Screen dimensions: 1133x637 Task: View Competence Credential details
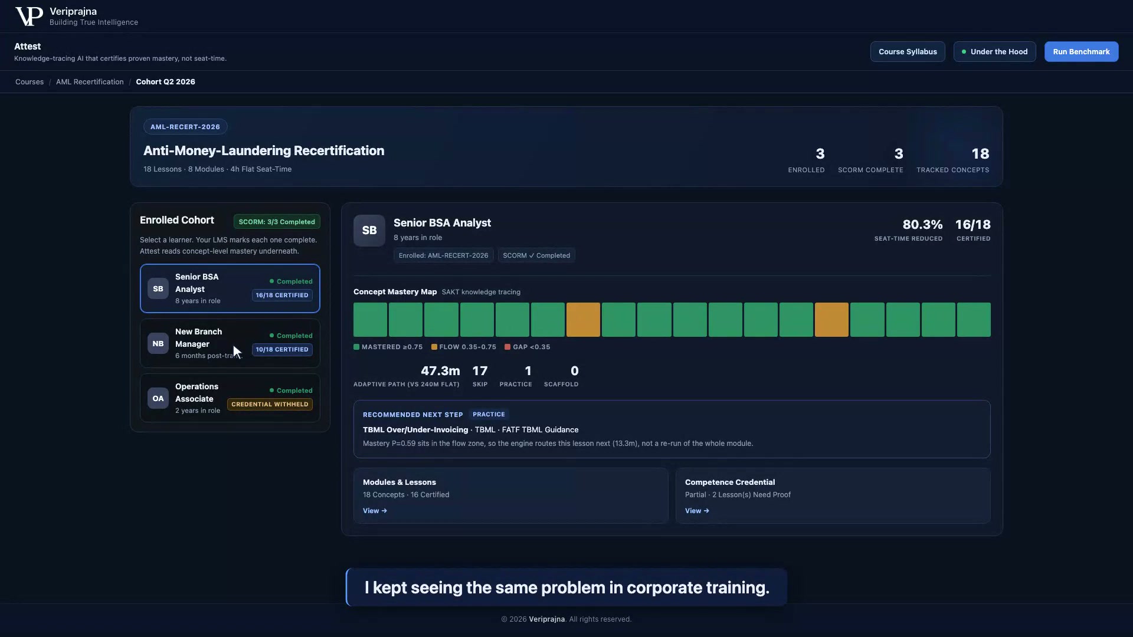tap(697, 511)
